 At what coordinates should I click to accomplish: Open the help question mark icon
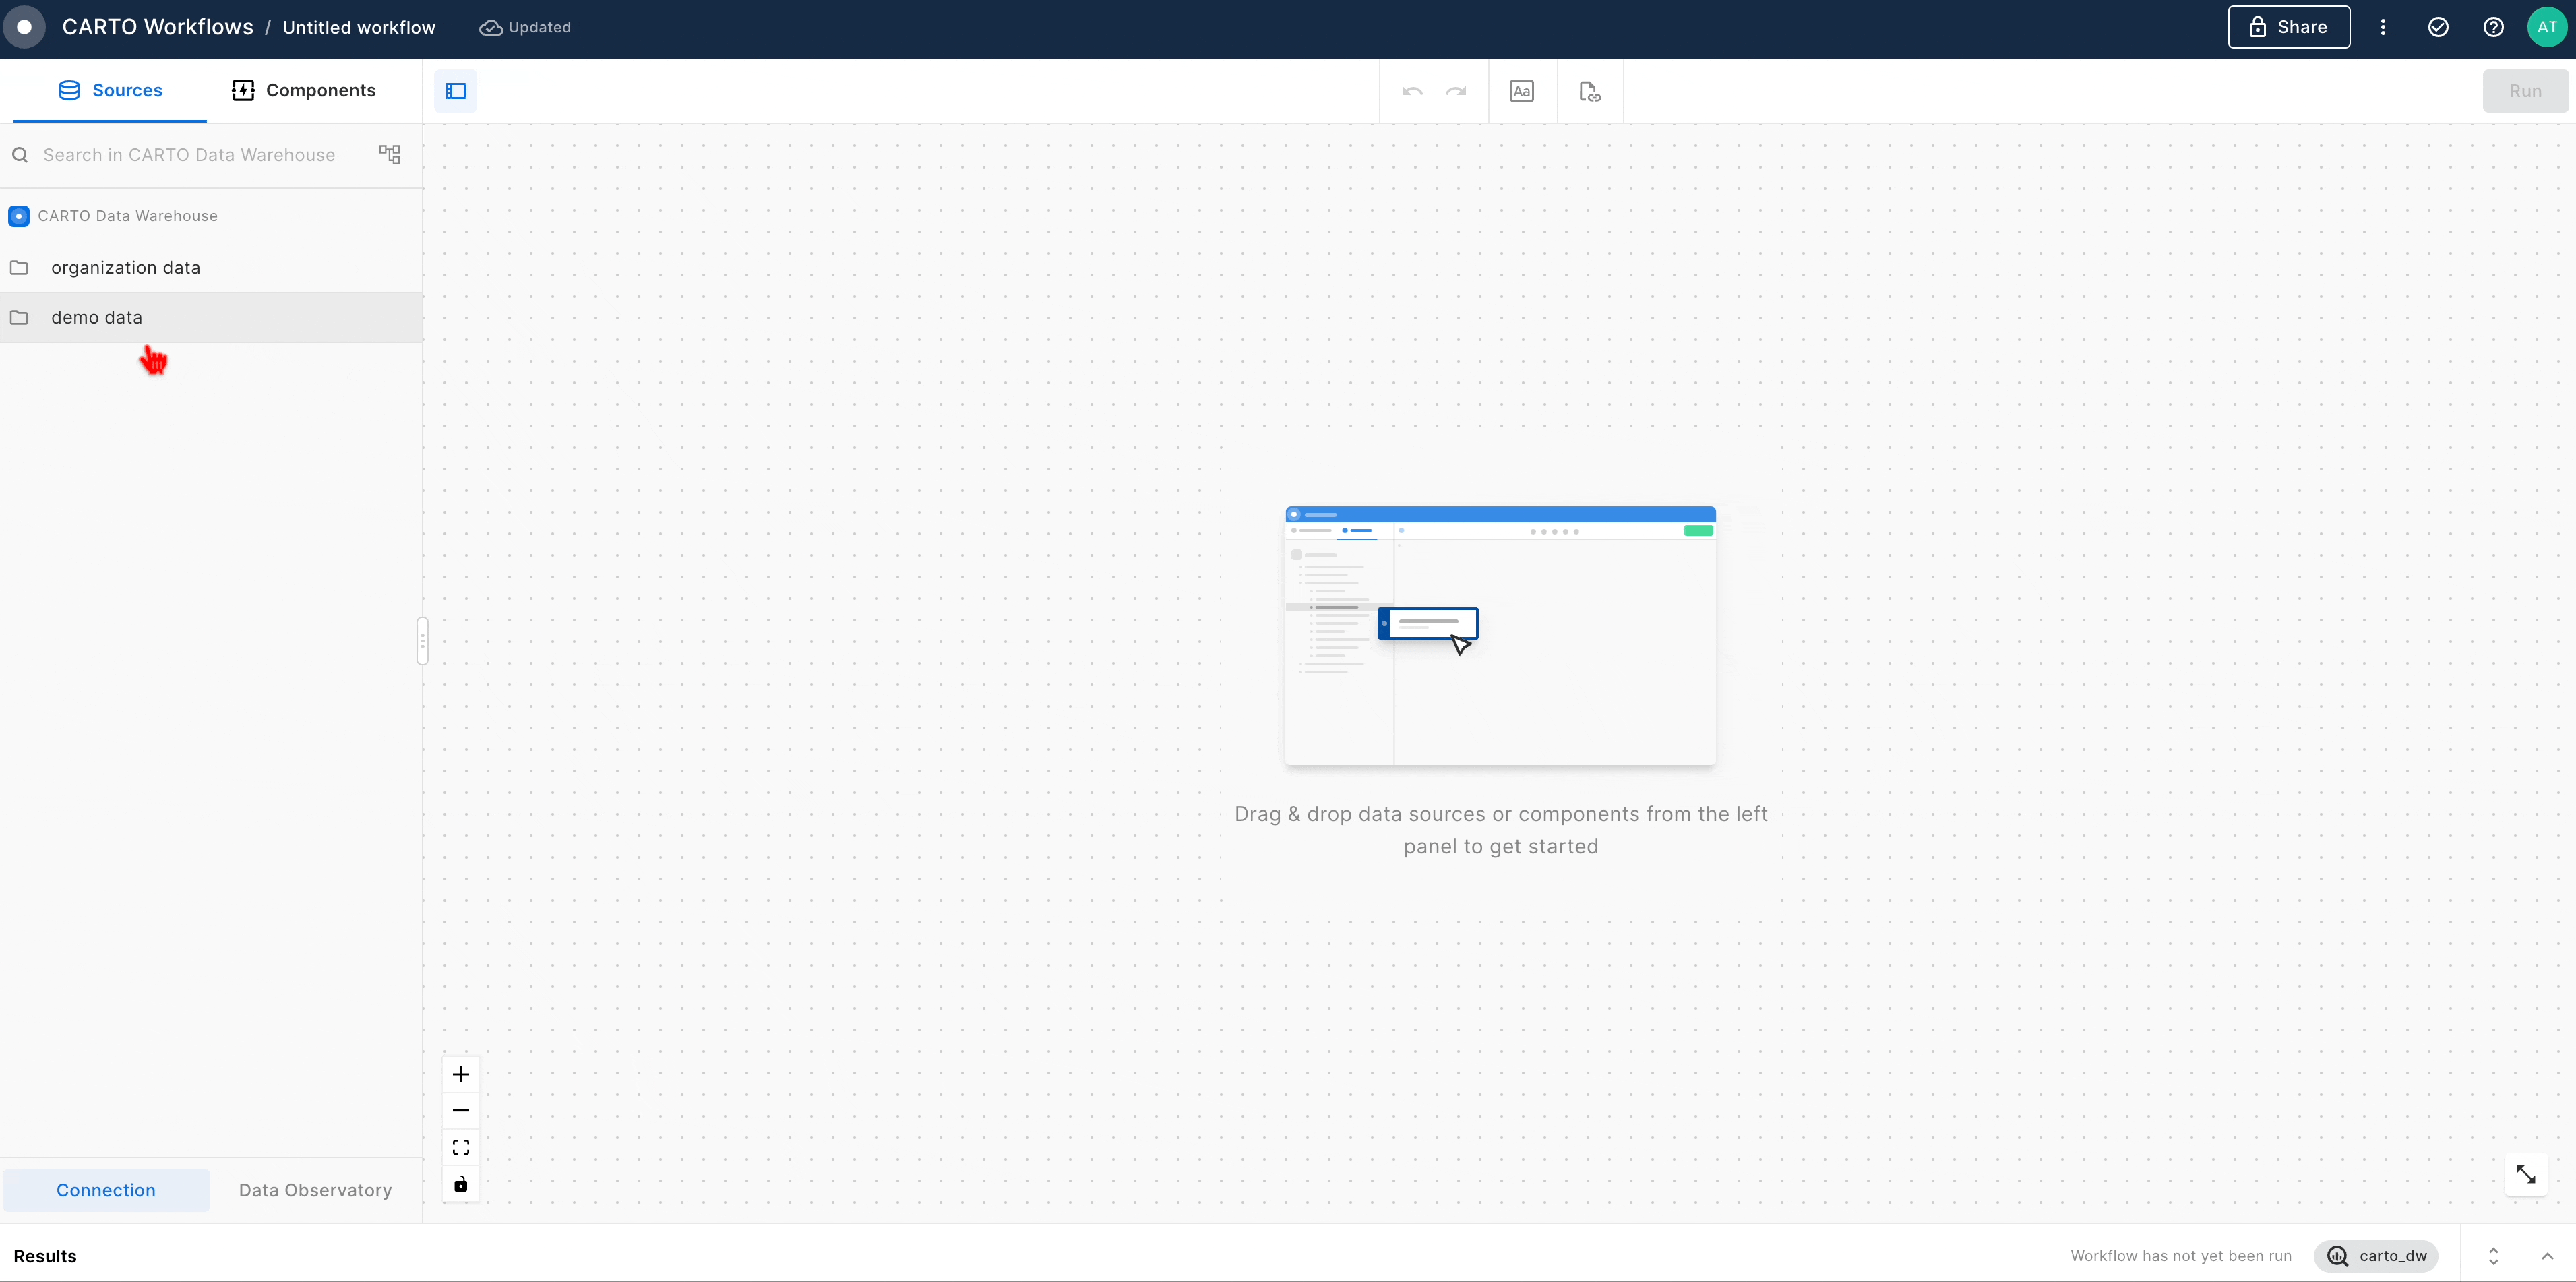2493,27
